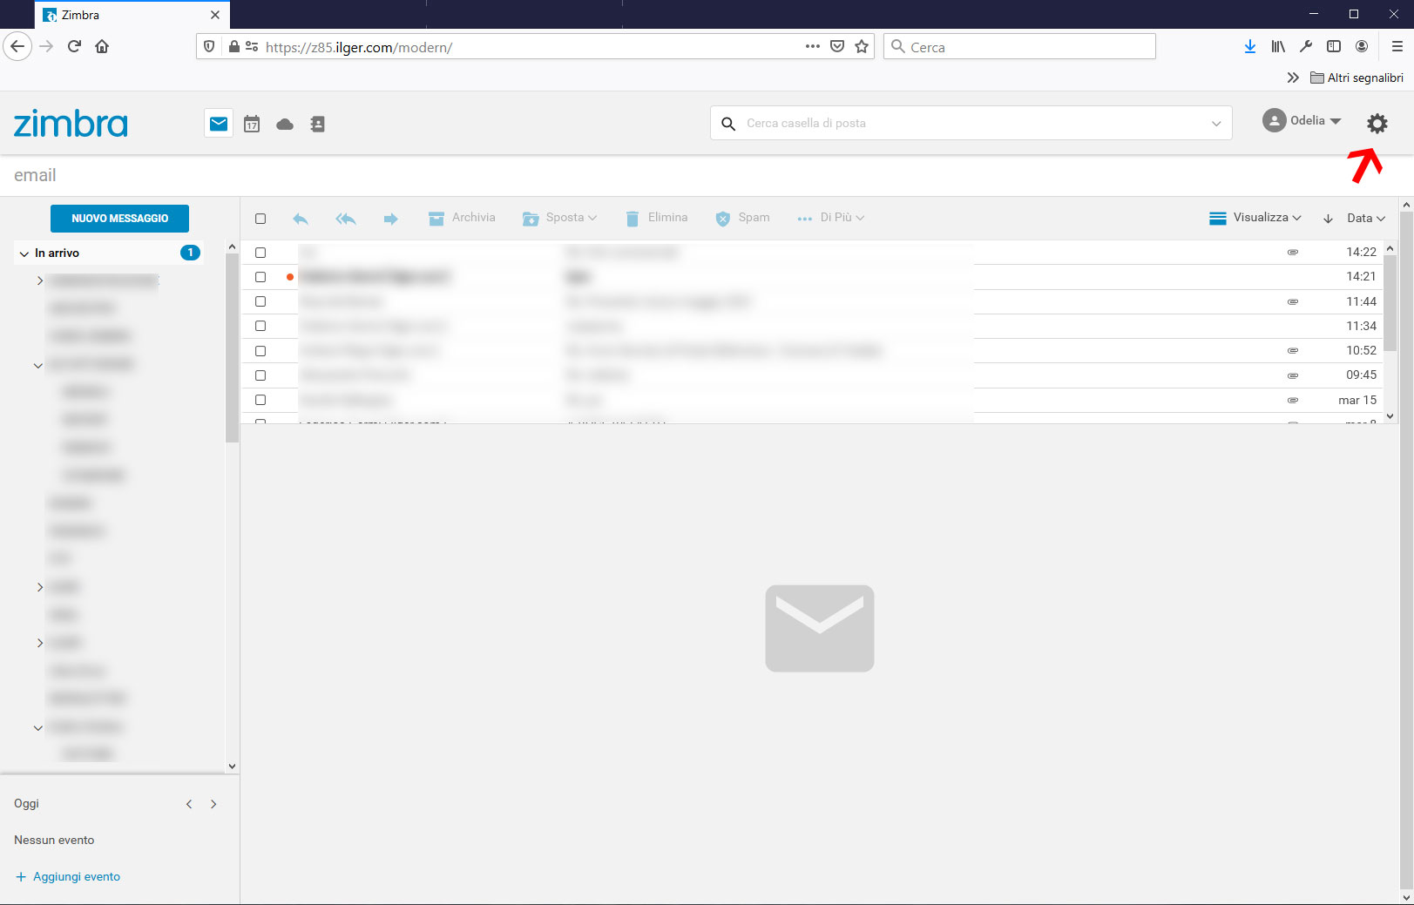Click the Zimbra logo
This screenshot has width=1414, height=905.
[x=71, y=124]
